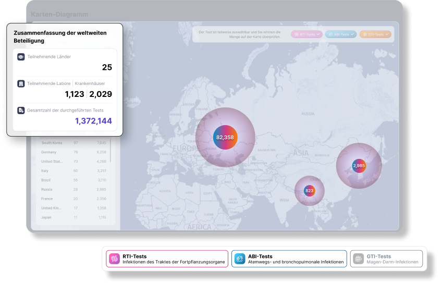The height and width of the screenshot is (283, 442).
Task: Click the 7,845 value for South Korea
Action: tap(102, 143)
